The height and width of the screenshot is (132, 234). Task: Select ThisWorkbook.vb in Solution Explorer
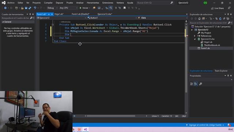(212, 45)
